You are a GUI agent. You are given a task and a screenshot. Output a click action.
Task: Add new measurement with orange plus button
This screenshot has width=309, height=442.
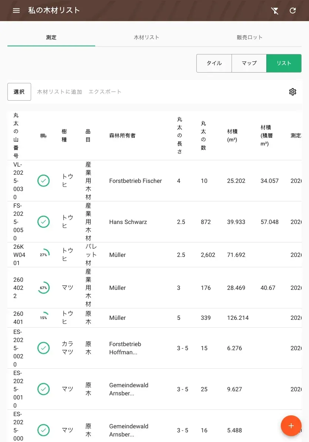[x=291, y=426]
